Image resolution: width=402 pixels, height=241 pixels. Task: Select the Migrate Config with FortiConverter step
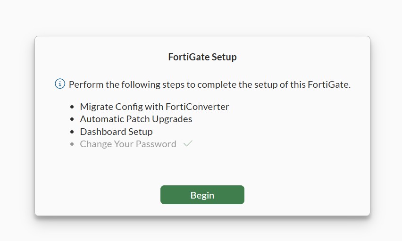[154, 107]
